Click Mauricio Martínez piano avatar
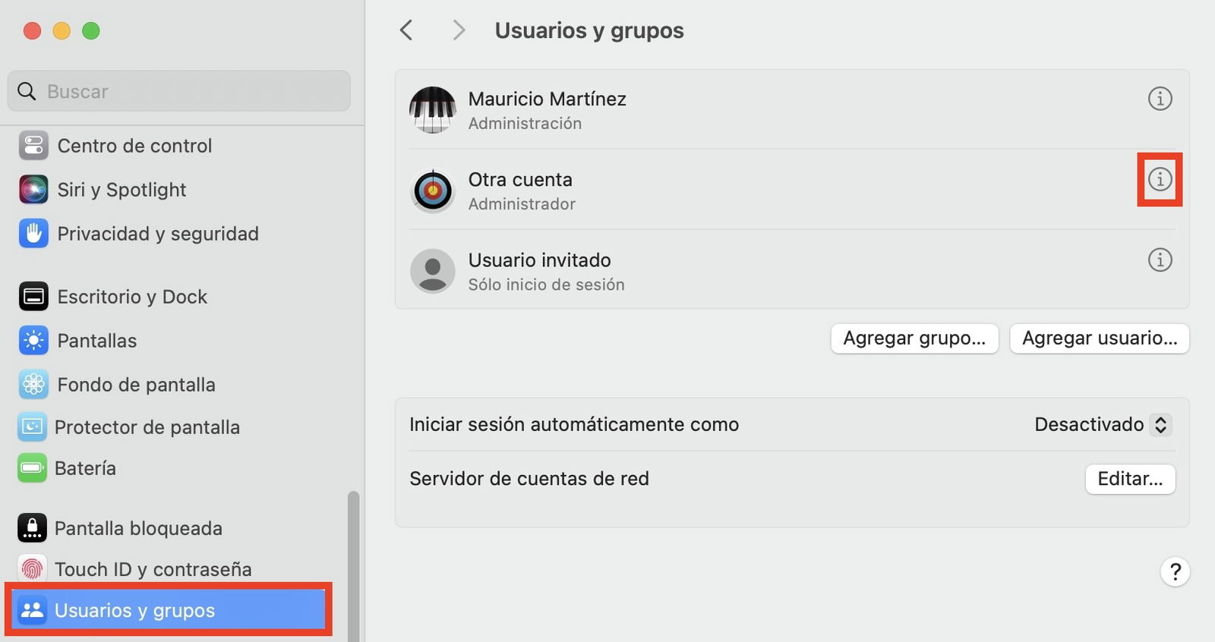The height and width of the screenshot is (642, 1215). (433, 109)
